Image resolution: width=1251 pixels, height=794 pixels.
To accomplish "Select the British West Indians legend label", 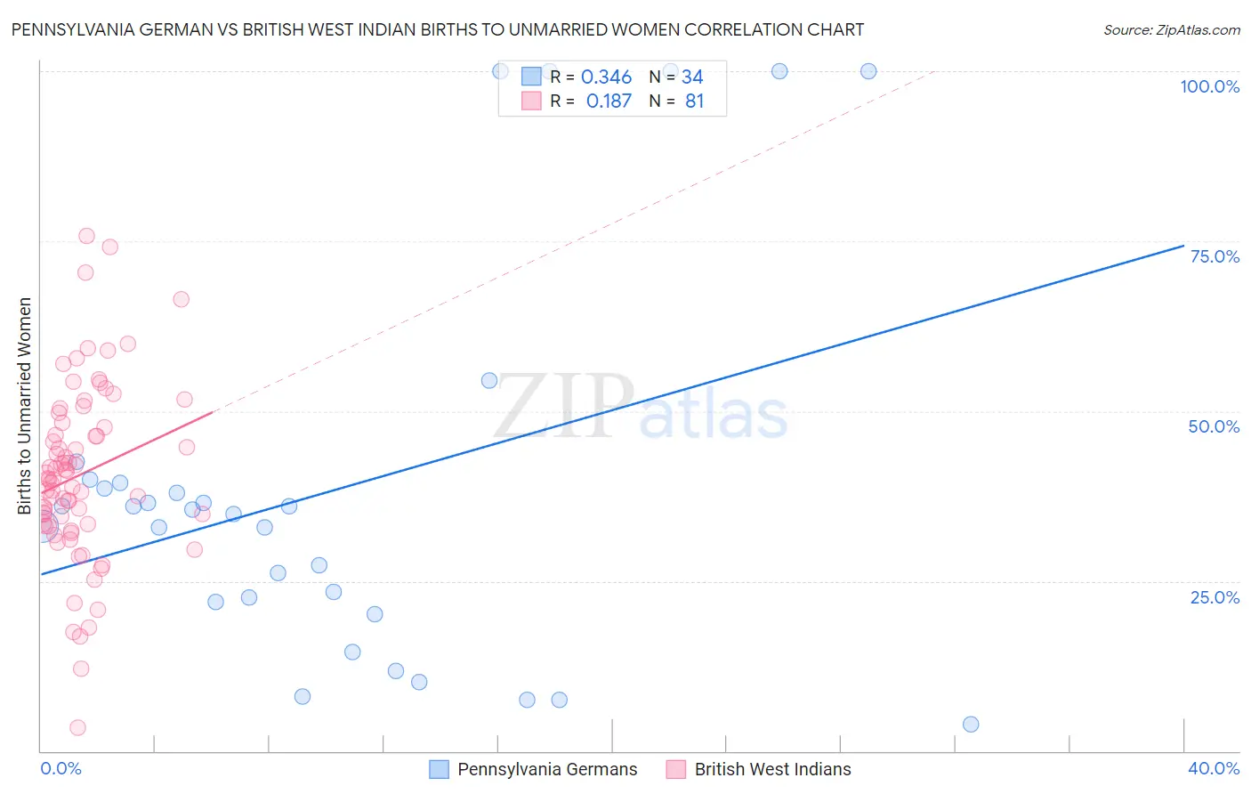I will pyautogui.click(x=772, y=769).
